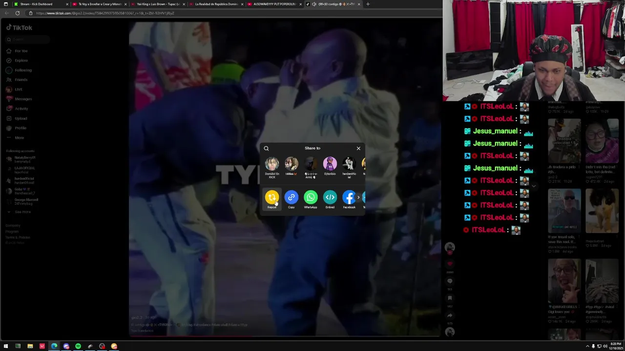Select the second contact avatar in Share to
This screenshot has height=351, width=625.
click(x=291, y=164)
